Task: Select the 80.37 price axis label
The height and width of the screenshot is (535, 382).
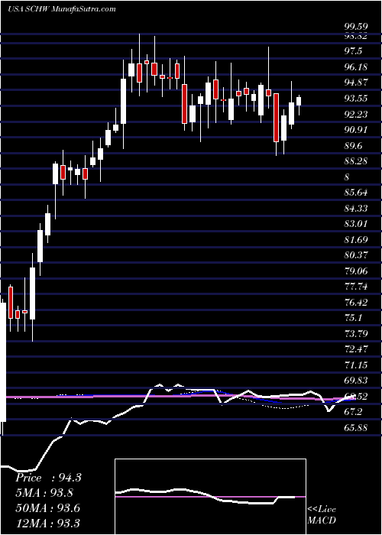Action: pos(356,255)
